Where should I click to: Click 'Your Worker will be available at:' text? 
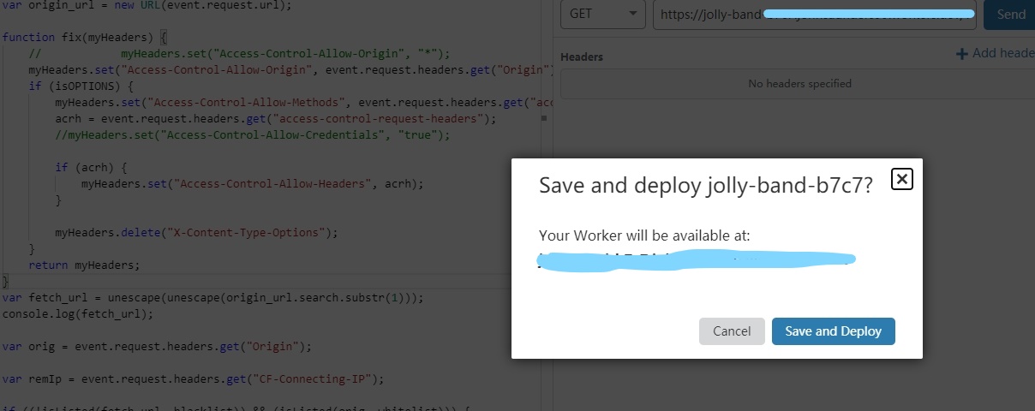[644, 235]
